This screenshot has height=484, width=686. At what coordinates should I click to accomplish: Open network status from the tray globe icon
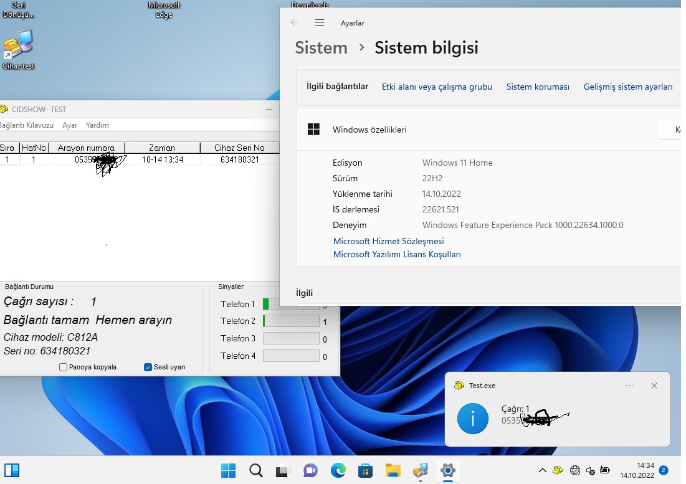click(575, 470)
